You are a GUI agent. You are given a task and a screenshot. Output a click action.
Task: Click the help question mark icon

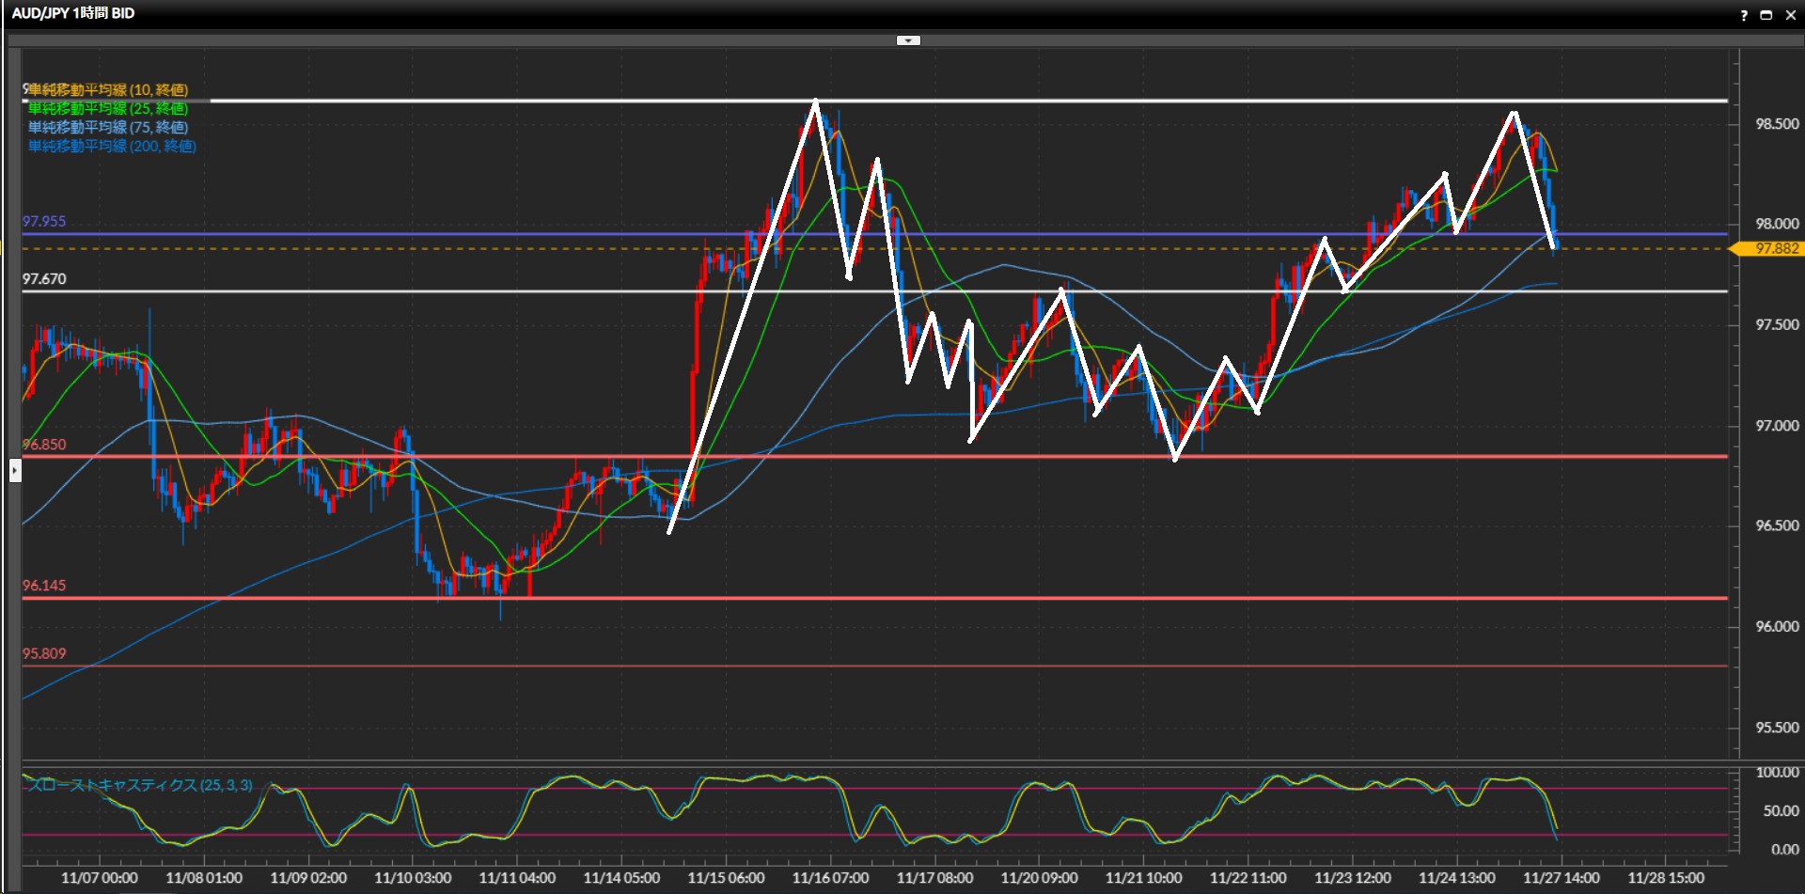point(1744,15)
